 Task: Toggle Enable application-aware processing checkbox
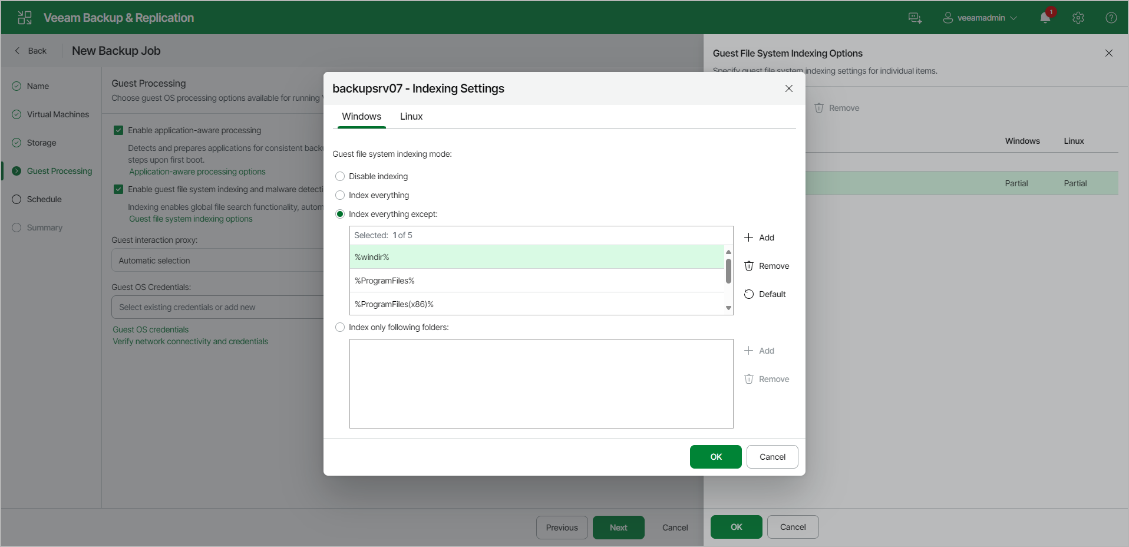point(118,130)
